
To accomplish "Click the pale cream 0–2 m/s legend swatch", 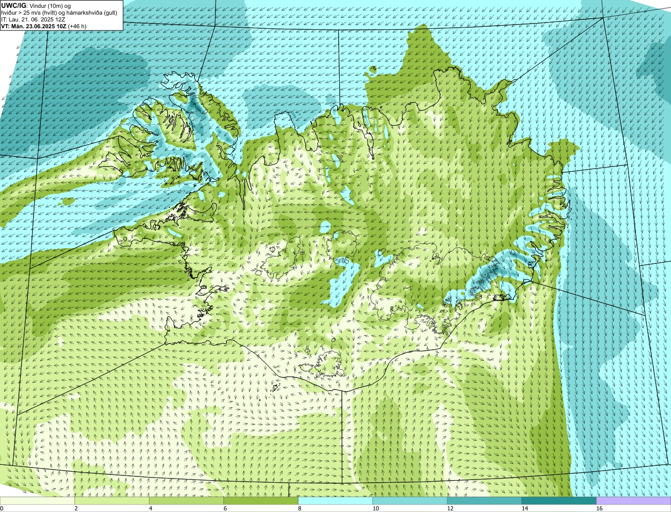I will (37, 500).
